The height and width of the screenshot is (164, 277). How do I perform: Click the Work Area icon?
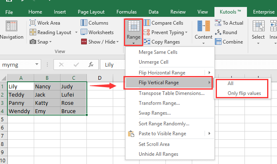click(33, 23)
